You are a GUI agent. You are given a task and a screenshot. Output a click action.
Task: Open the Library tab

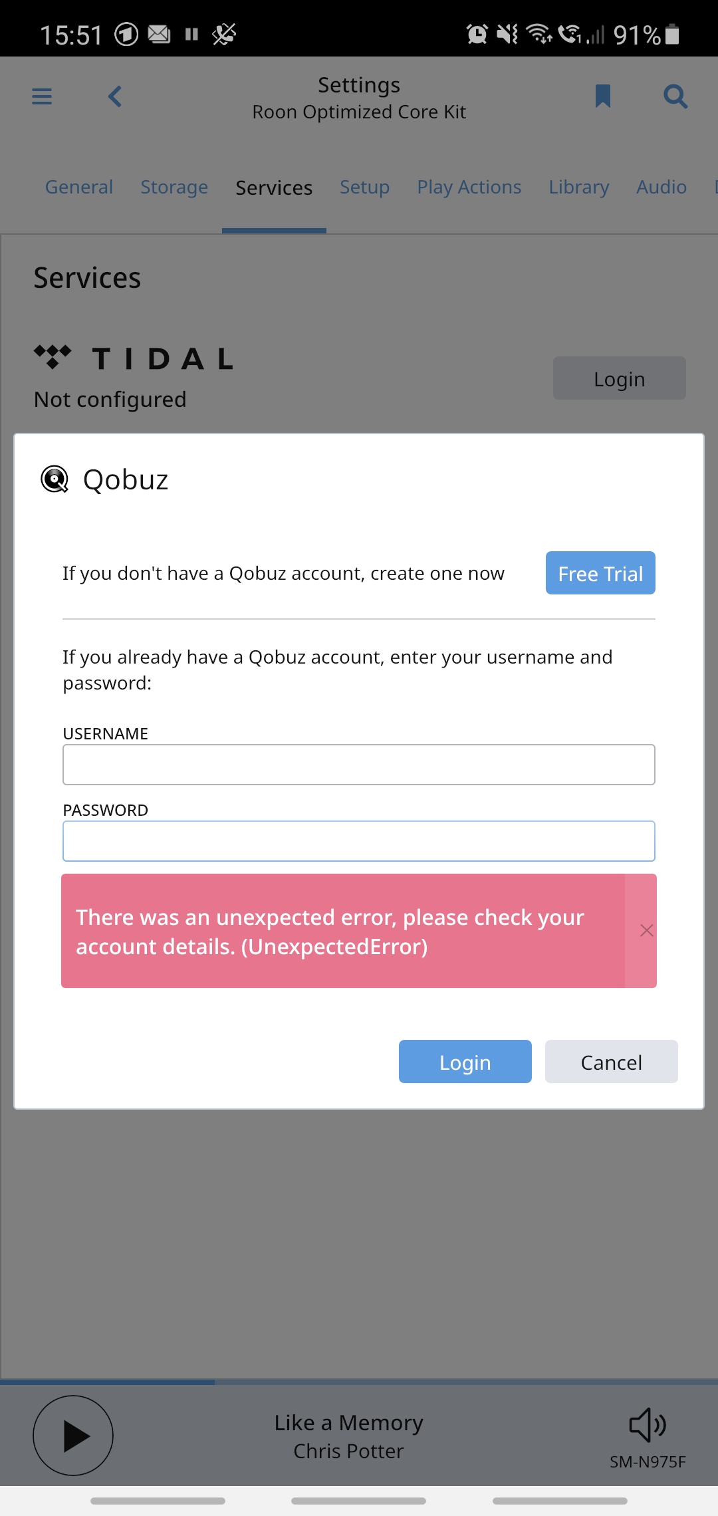click(x=579, y=187)
